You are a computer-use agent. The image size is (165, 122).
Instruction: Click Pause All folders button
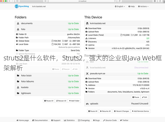point(49,101)
